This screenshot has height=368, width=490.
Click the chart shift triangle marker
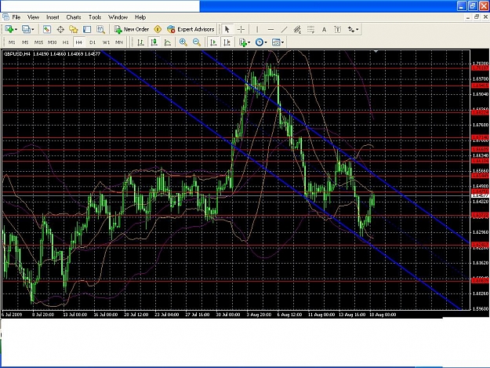[376, 51]
